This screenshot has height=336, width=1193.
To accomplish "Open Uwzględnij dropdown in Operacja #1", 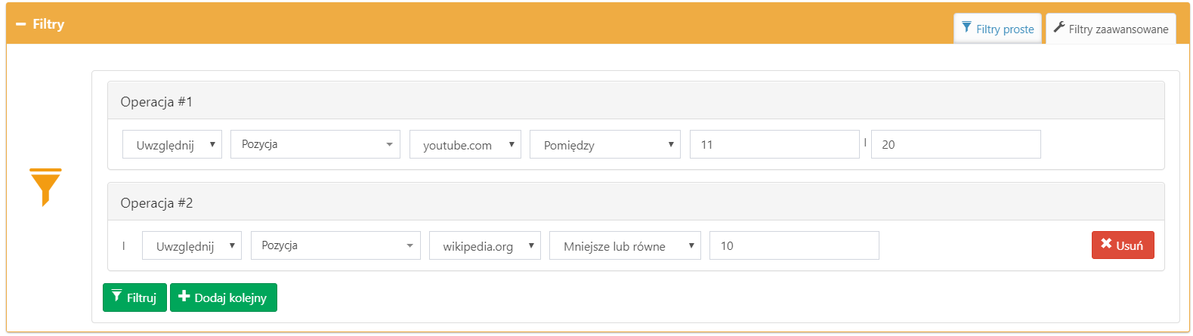I will pyautogui.click(x=172, y=144).
